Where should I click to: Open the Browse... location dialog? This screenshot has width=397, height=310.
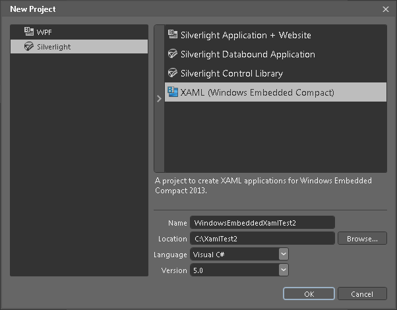pos(362,238)
